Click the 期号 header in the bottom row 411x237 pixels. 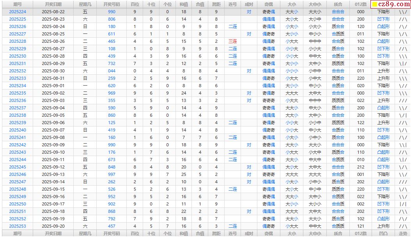[18, 233]
